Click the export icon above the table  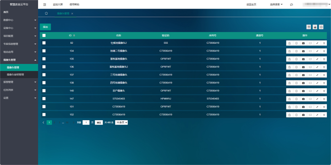coord(315,27)
